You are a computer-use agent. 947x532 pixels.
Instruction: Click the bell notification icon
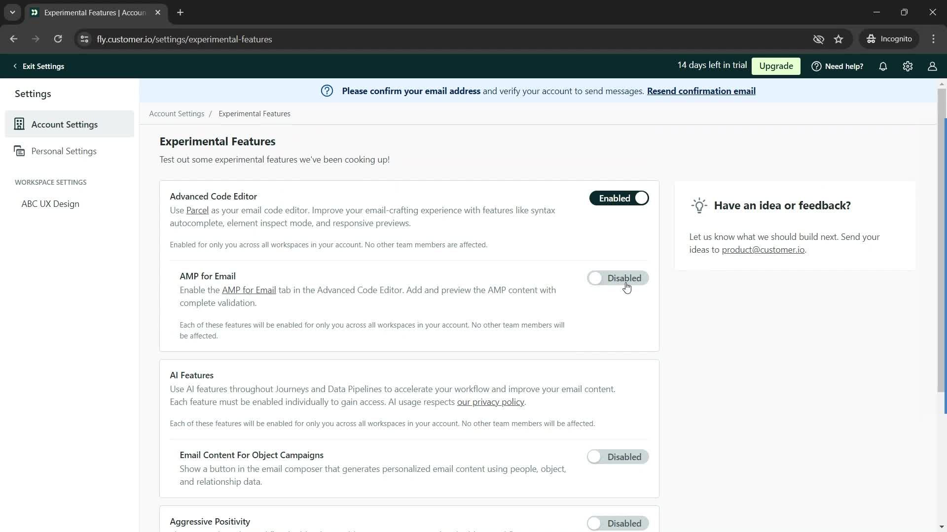(x=883, y=66)
